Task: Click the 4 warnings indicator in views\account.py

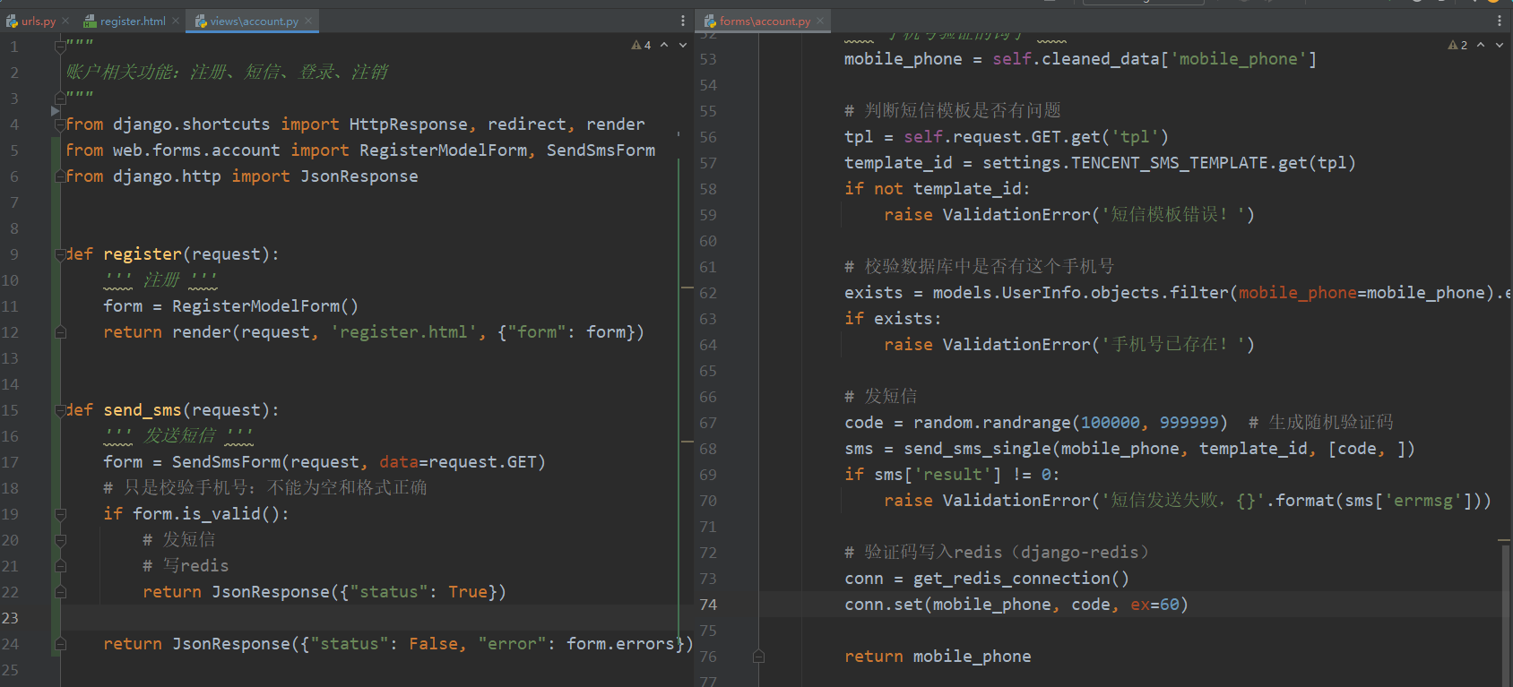Action: (x=642, y=45)
